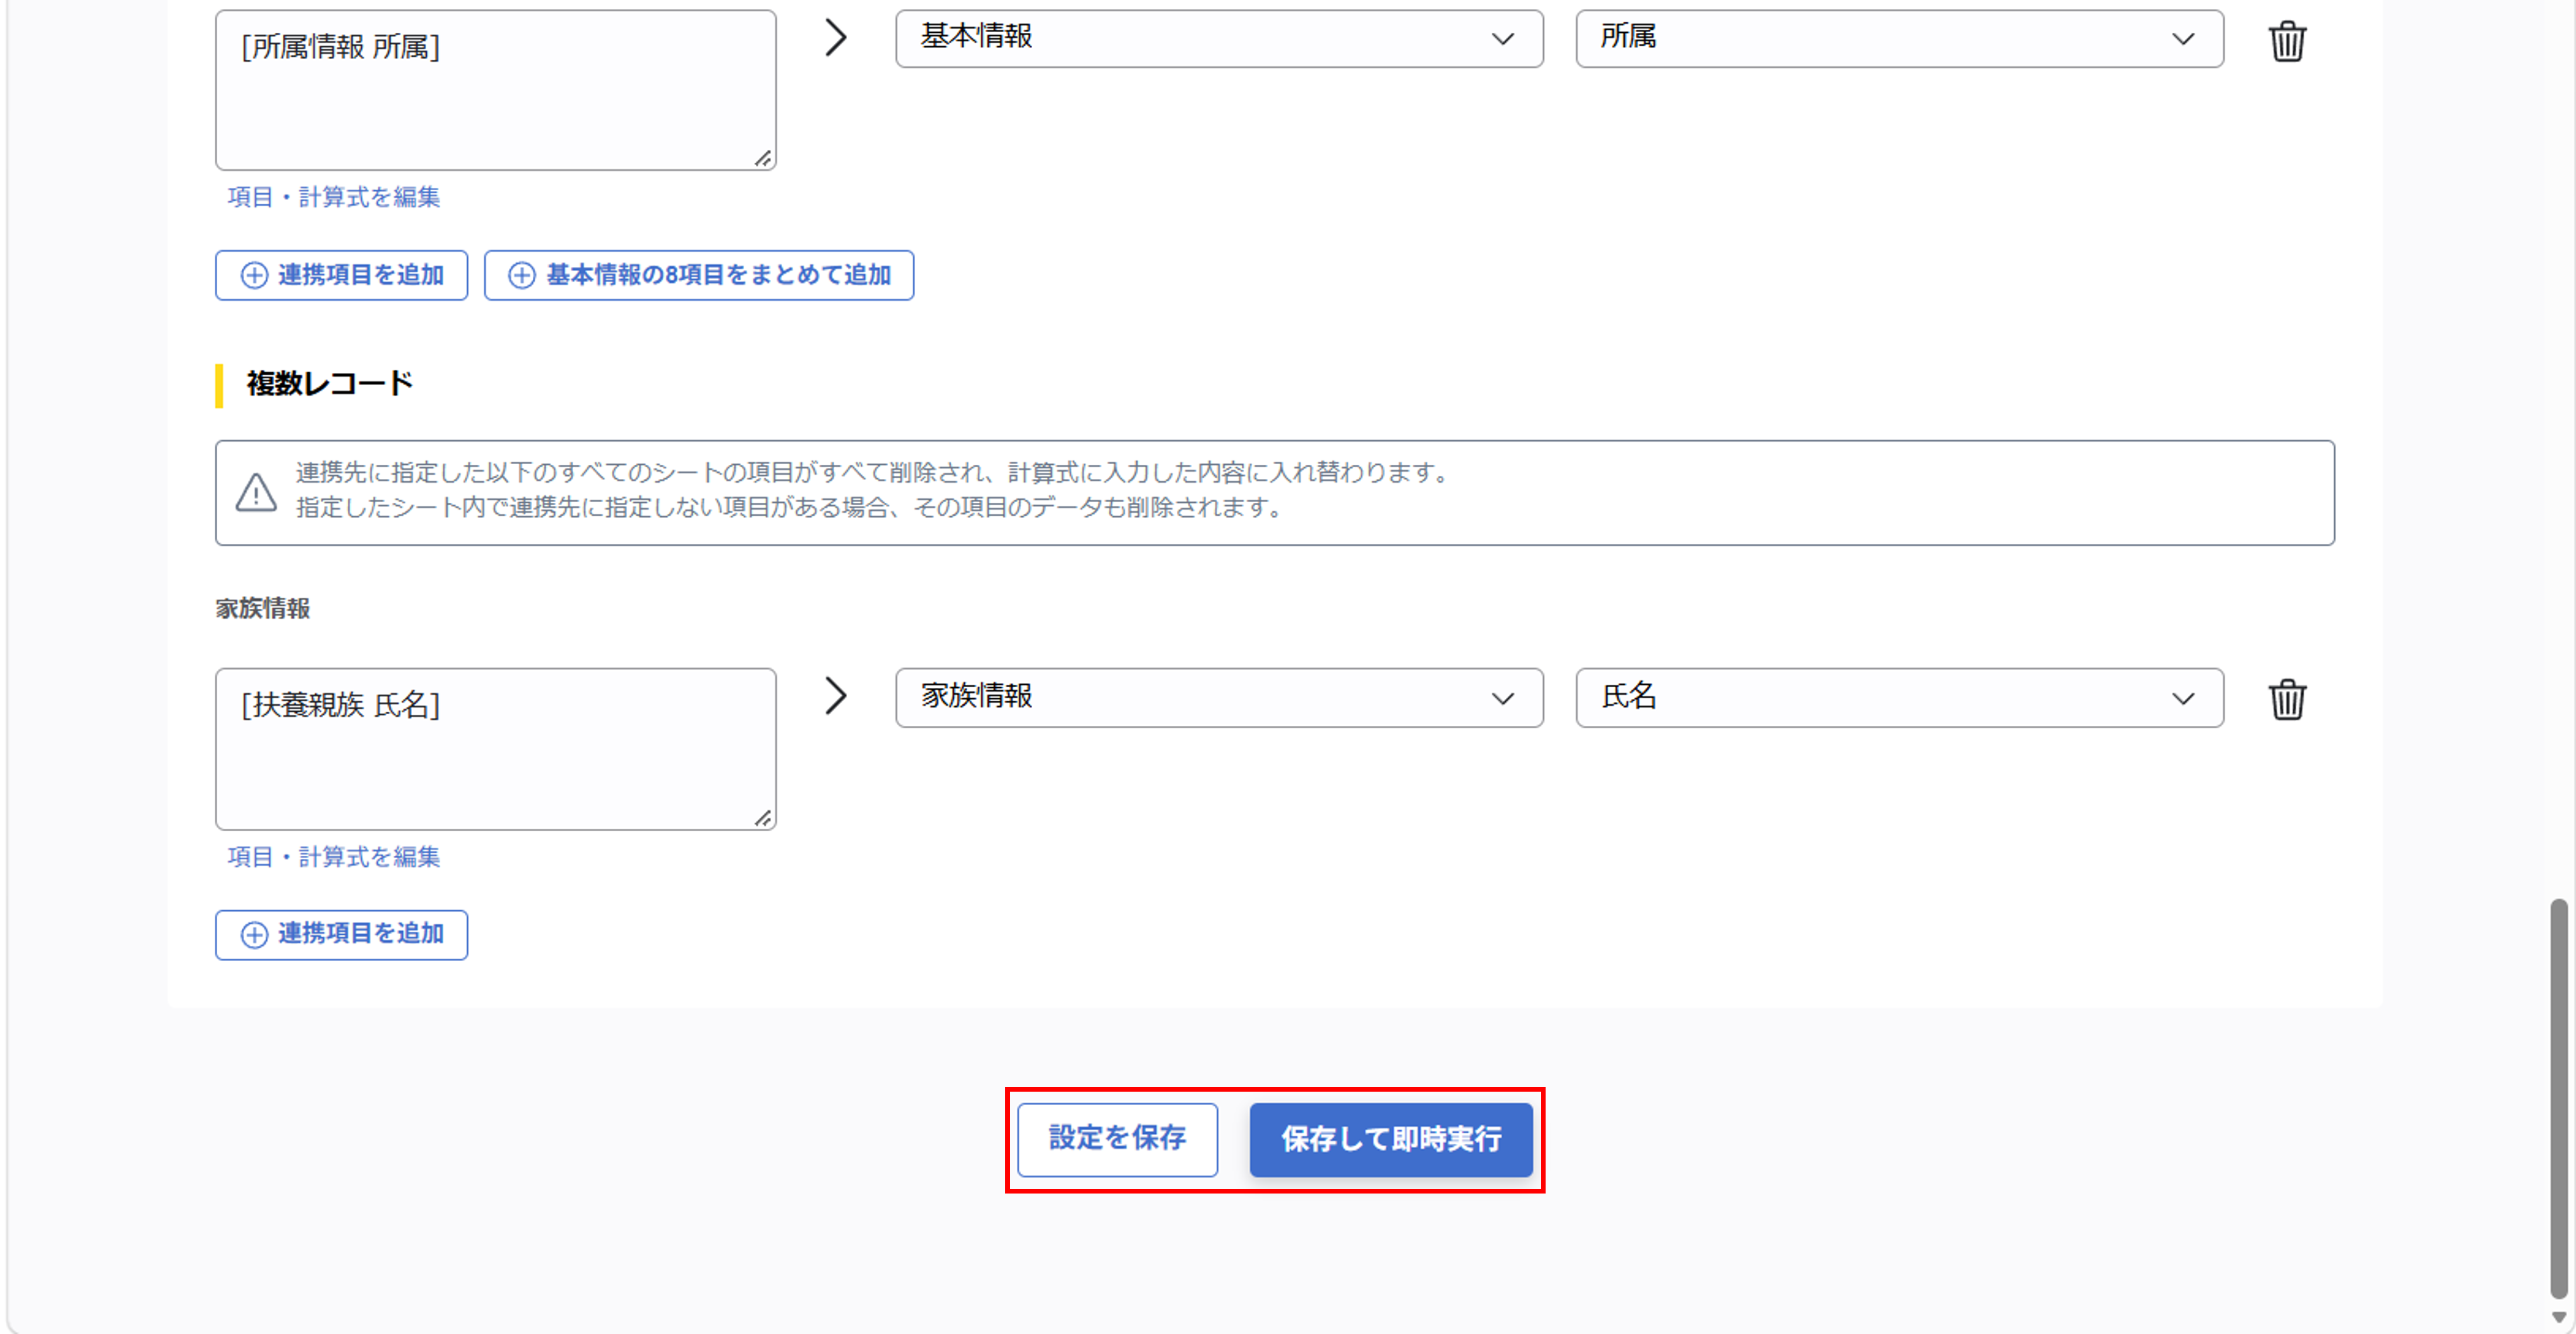Click the vertical scrollbar thumb
The image size is (2576, 1334).
pyautogui.click(x=2558, y=1098)
